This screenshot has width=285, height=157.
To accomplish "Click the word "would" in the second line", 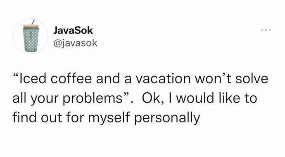I will coord(195,98).
